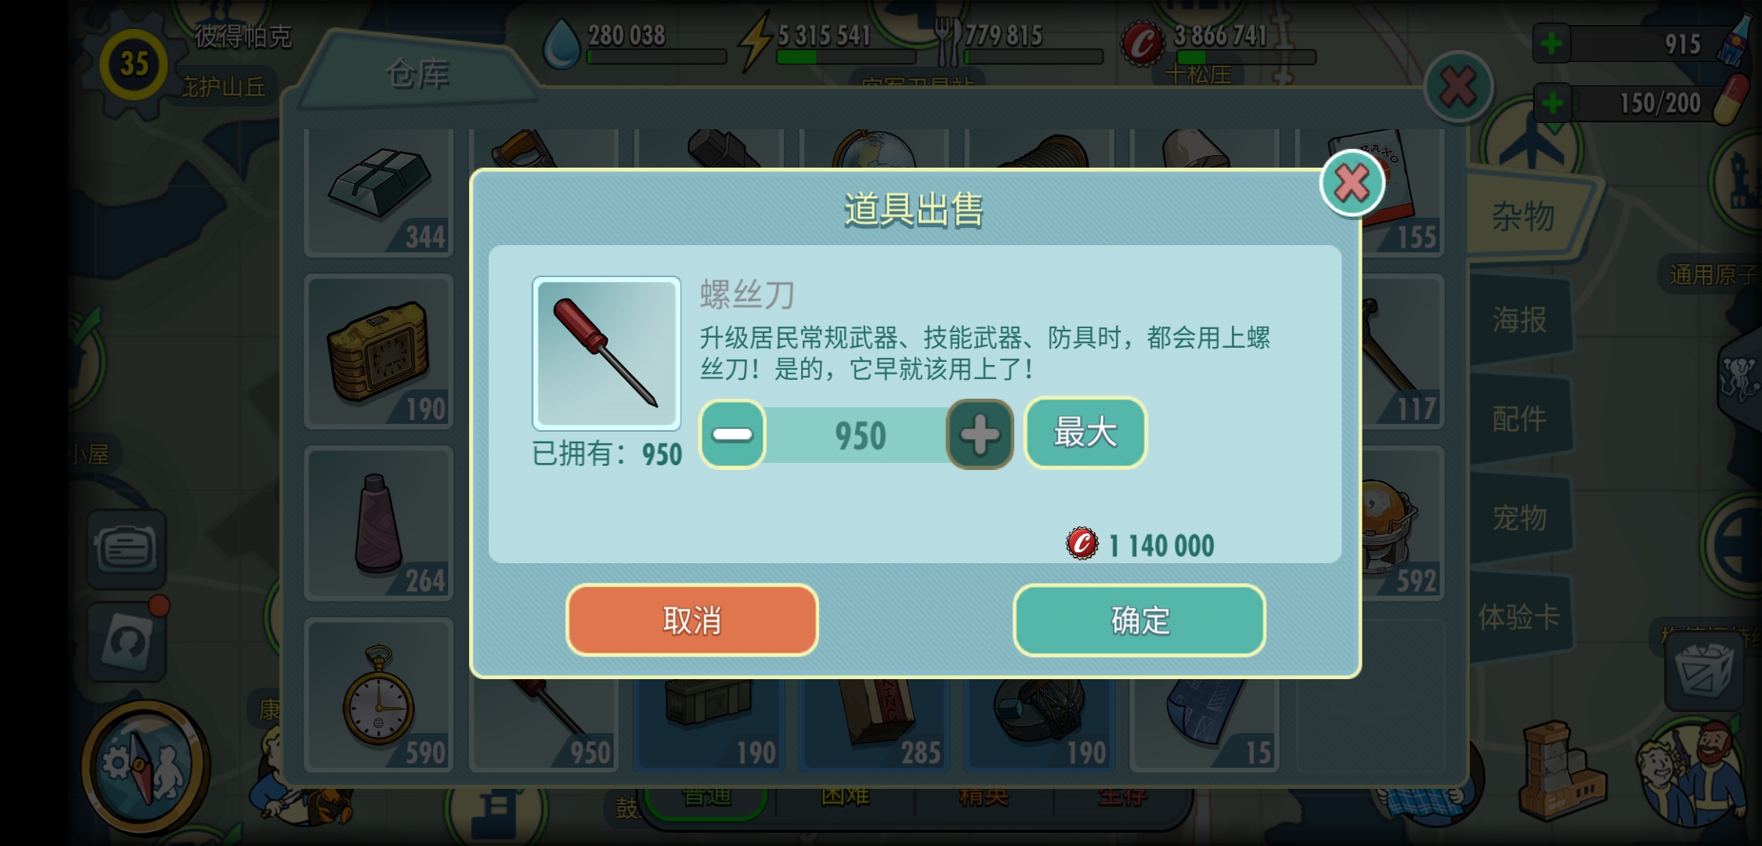Select the duct tape brick item 344
Viewport: 1762px width, 846px height.
[379, 192]
